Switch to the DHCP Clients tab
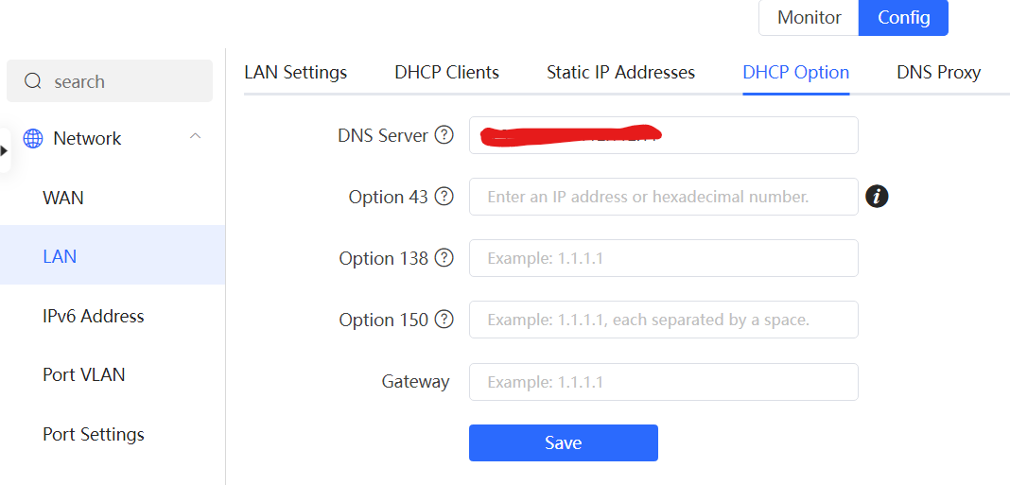1010x485 pixels. coord(446,73)
